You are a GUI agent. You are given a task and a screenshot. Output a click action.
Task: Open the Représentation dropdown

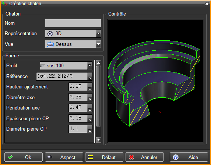[x=73, y=34]
